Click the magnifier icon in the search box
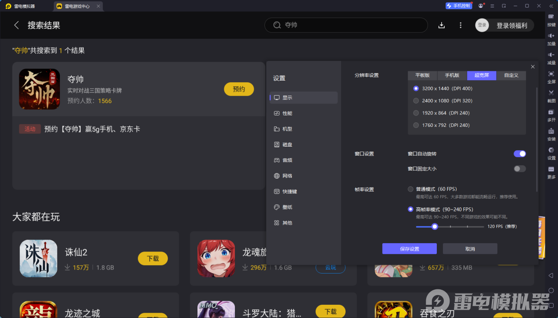The image size is (558, 318). pos(277,25)
